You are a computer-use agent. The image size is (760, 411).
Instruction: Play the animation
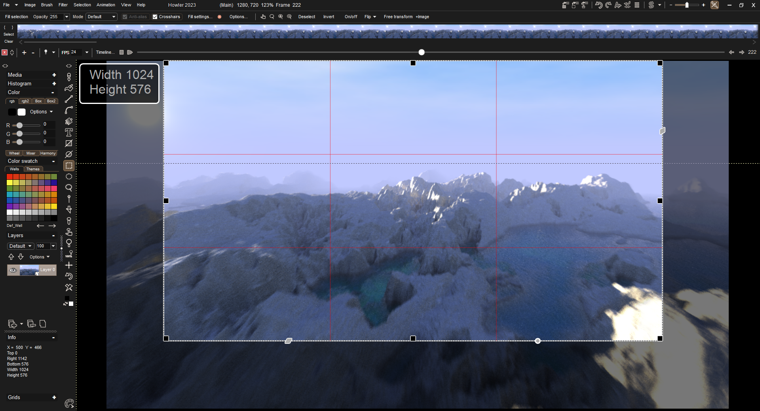tap(129, 52)
